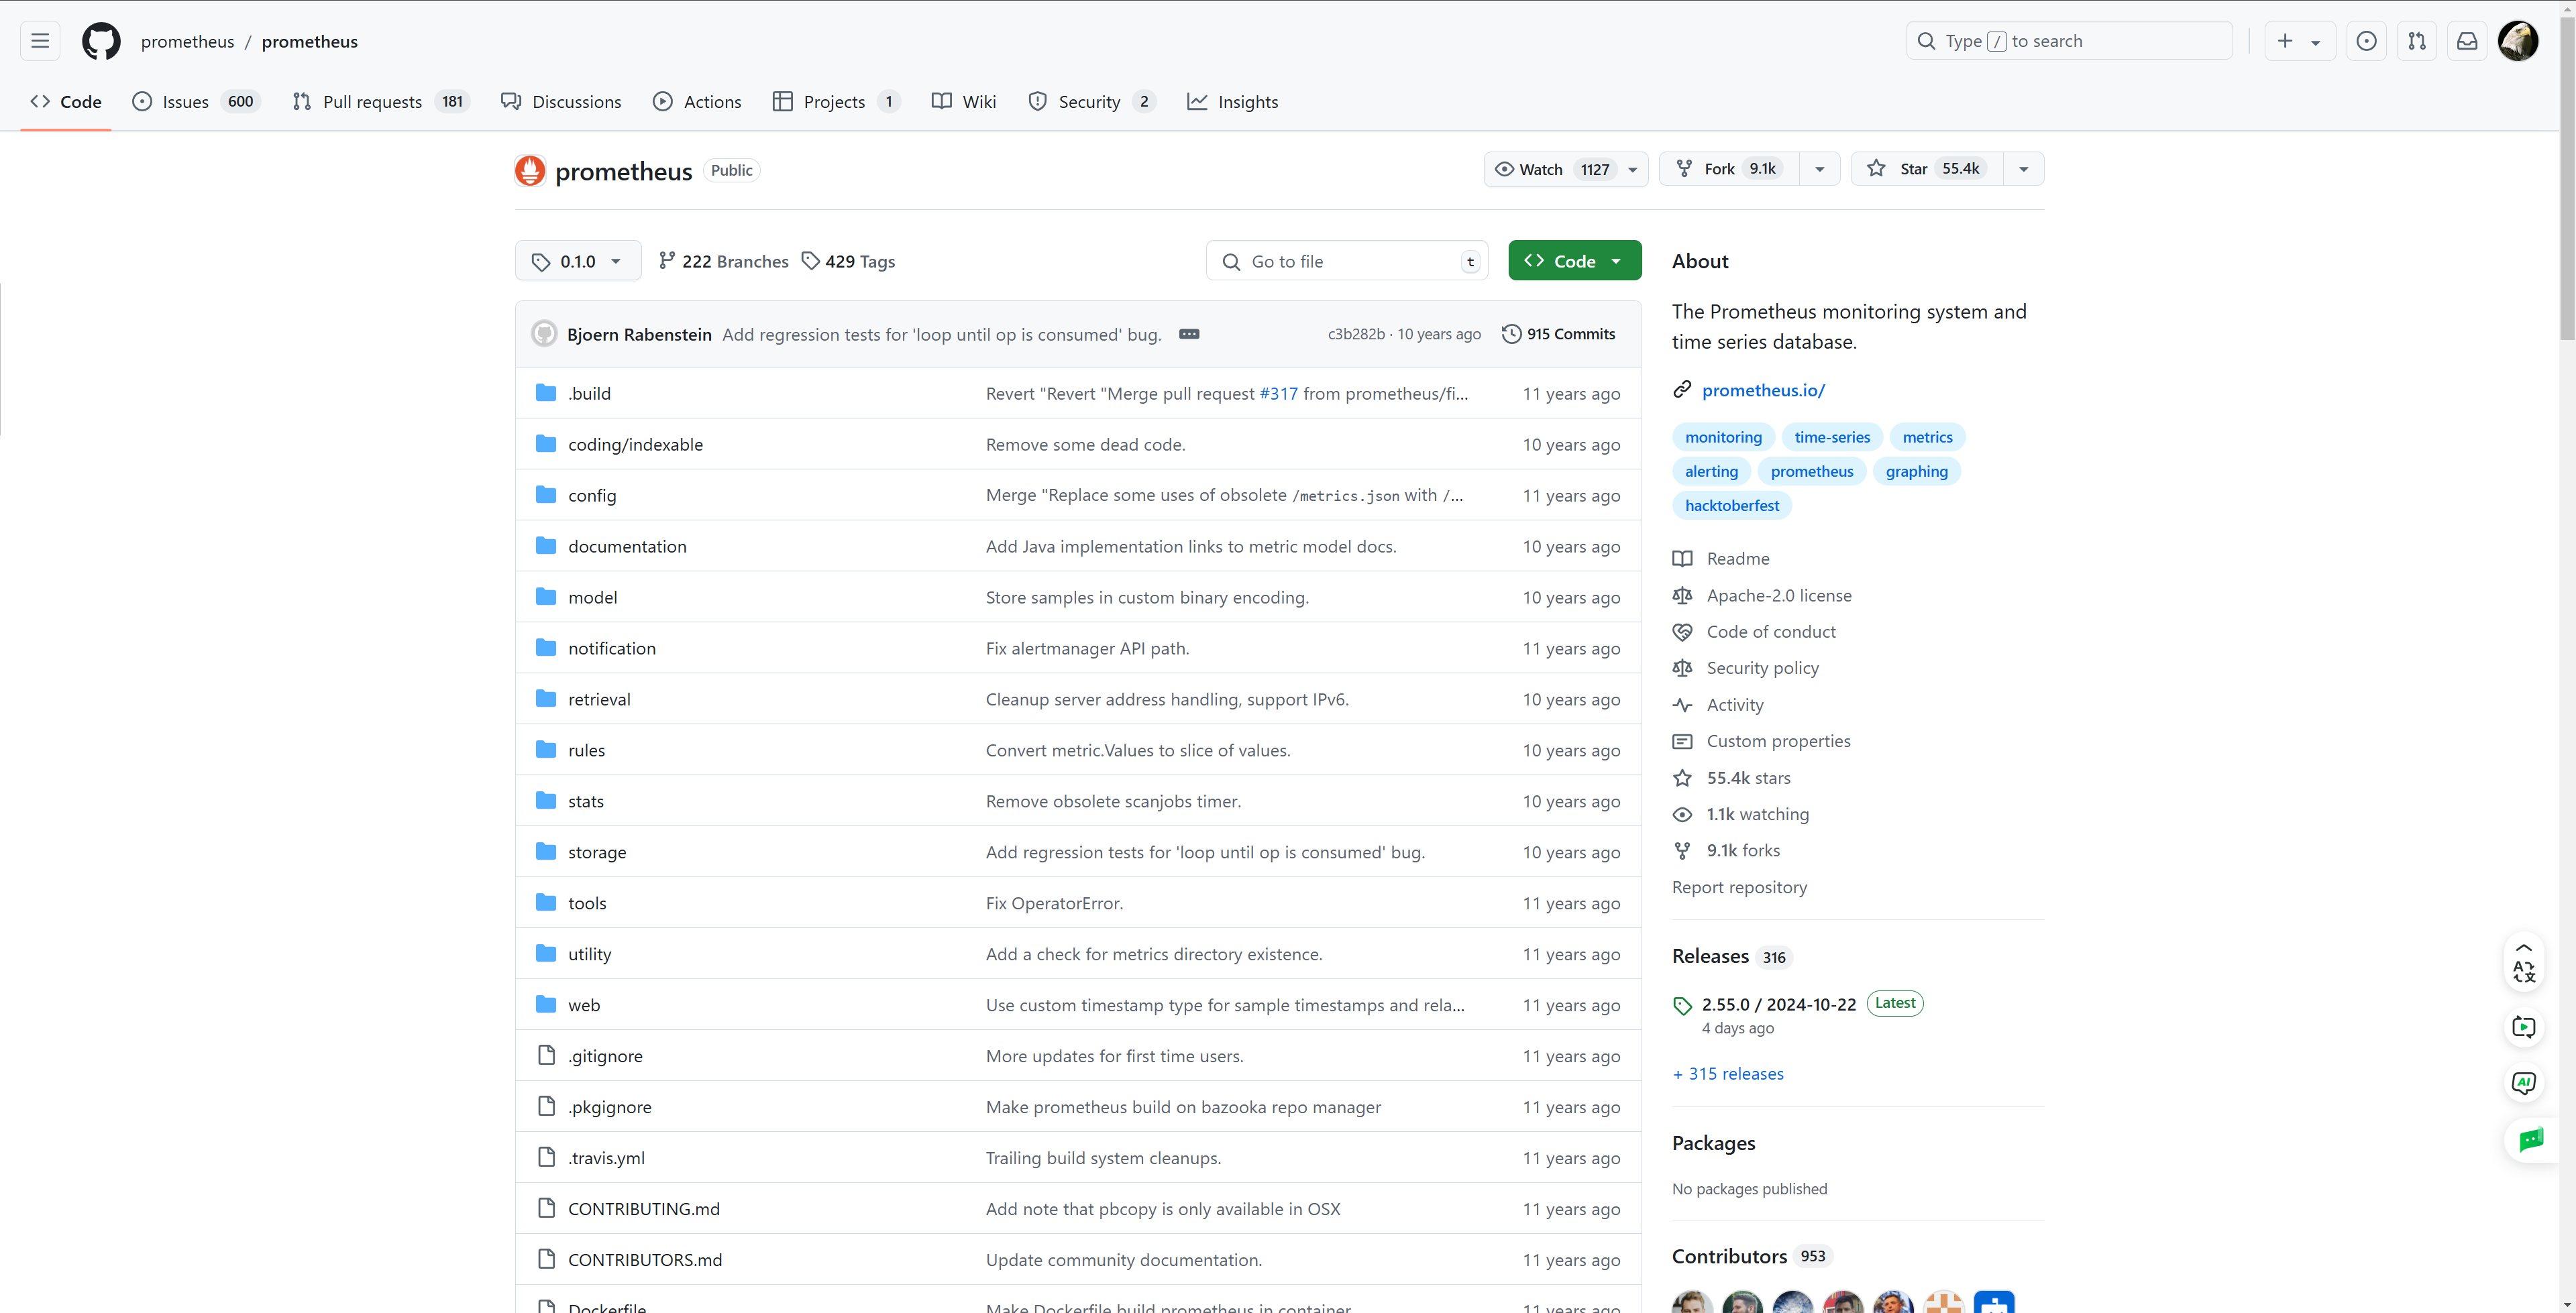
Task: Open the Fork options dropdown arrow
Action: point(1820,169)
